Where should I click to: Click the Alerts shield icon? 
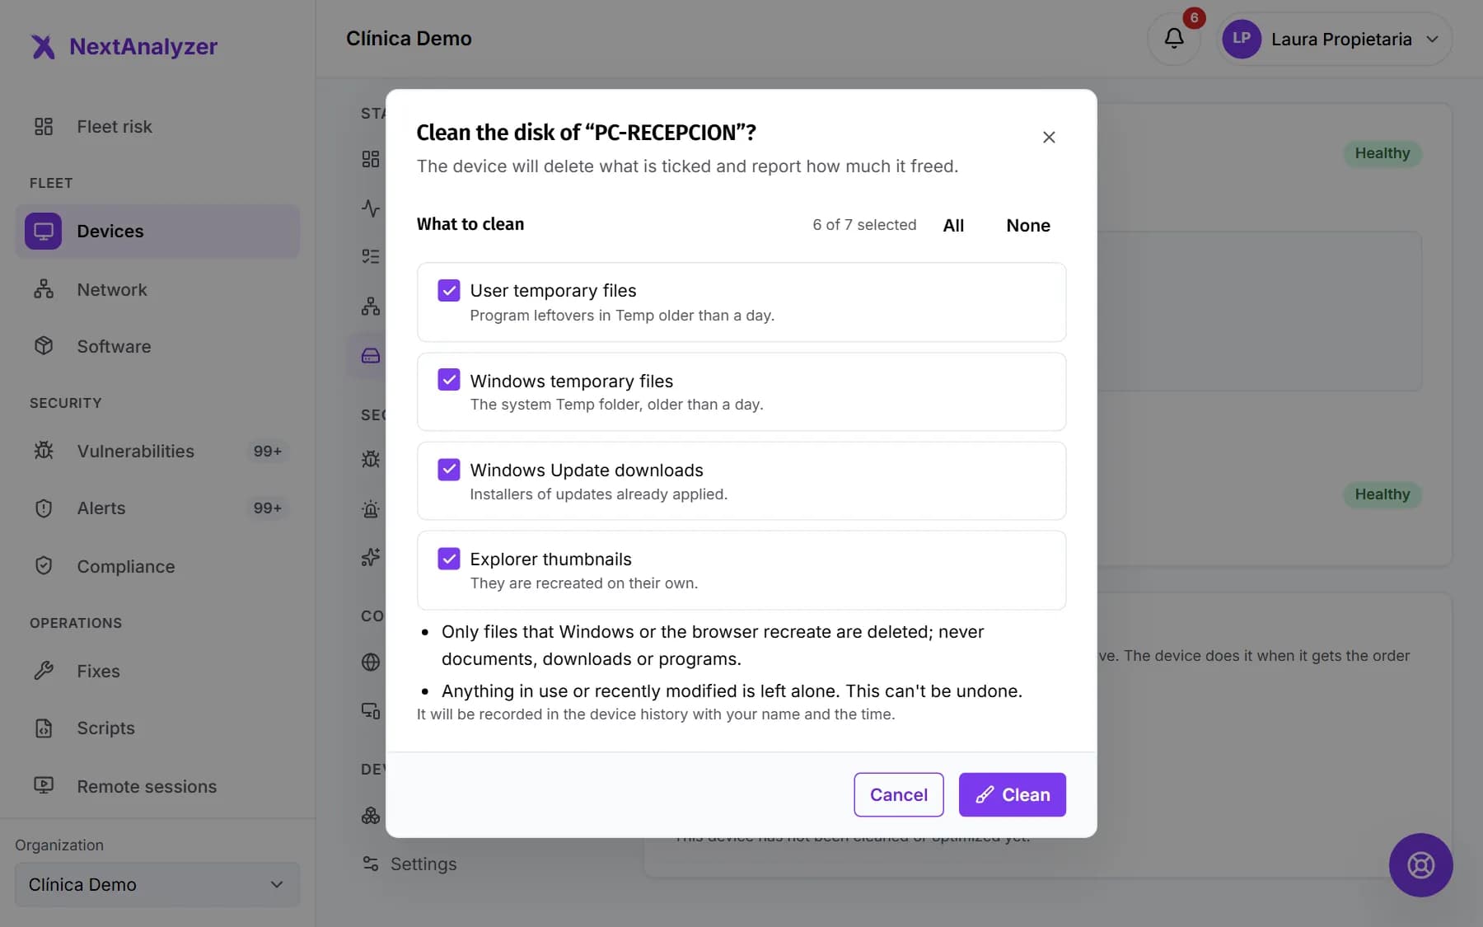click(x=44, y=508)
